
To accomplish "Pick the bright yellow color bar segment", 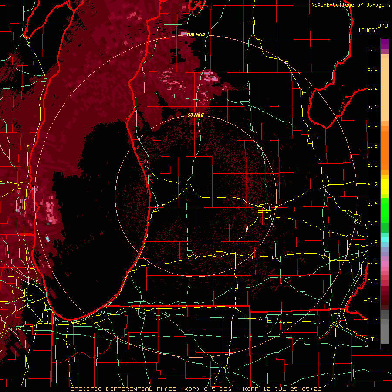I will click(x=385, y=186).
